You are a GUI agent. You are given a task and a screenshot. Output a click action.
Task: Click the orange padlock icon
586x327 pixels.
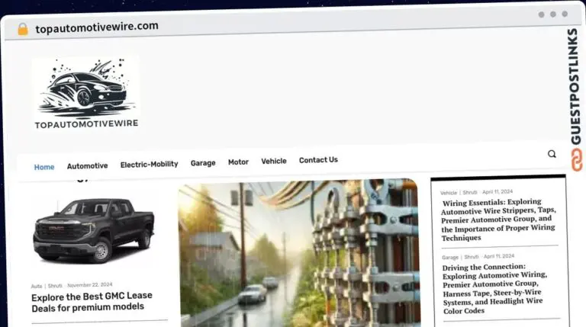[23, 29]
